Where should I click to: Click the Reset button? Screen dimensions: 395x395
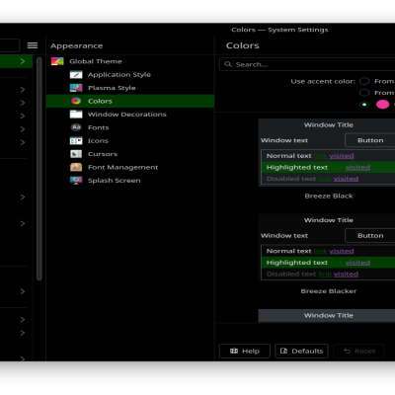359,351
